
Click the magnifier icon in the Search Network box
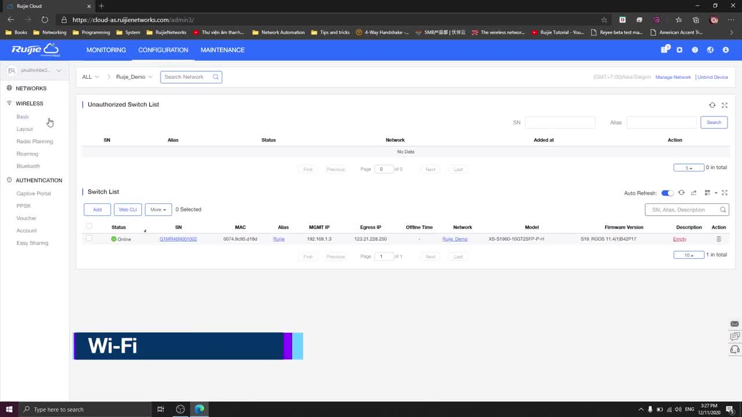[x=216, y=76]
